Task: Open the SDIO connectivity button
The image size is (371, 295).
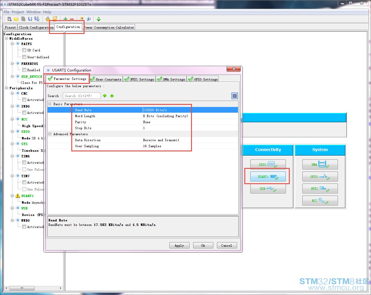Action: [x=268, y=164]
